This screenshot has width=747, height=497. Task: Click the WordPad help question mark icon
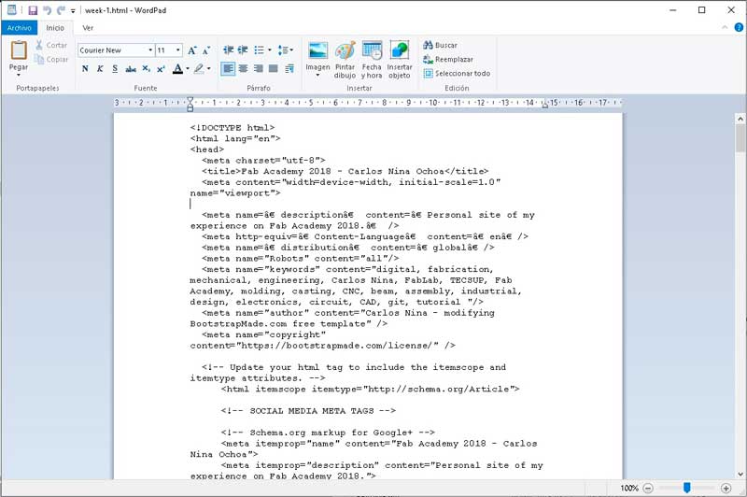[739, 28]
